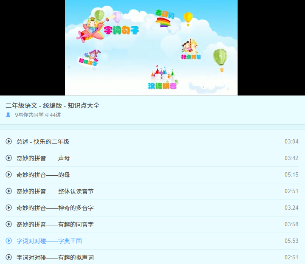Click the rainbow graphic in the video
This screenshot has width=305, height=264.
tap(163, 21)
